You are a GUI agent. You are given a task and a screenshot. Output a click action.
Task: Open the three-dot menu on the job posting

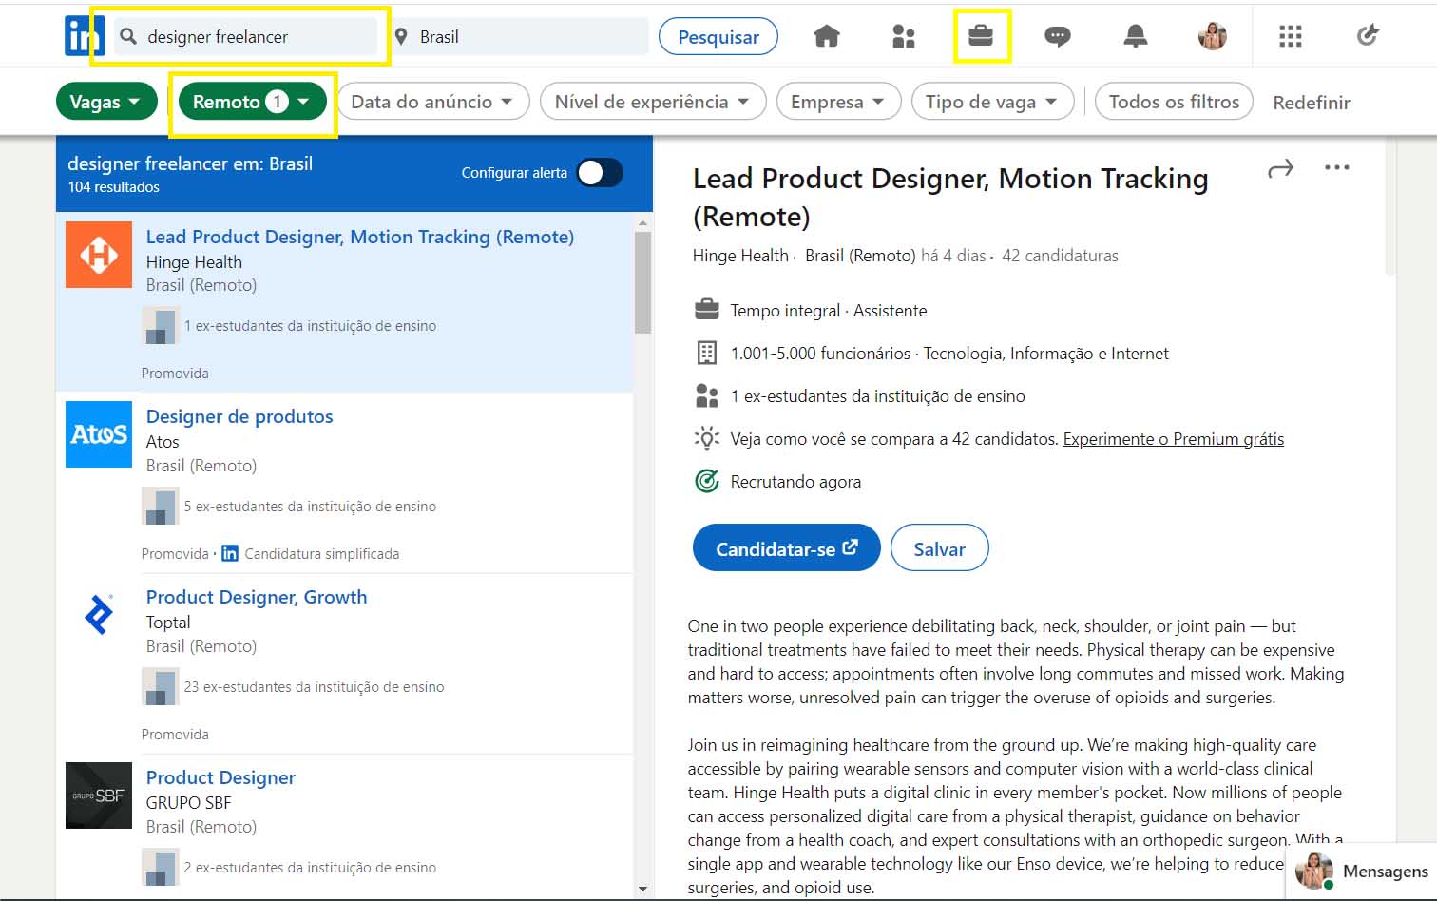coord(1337,167)
